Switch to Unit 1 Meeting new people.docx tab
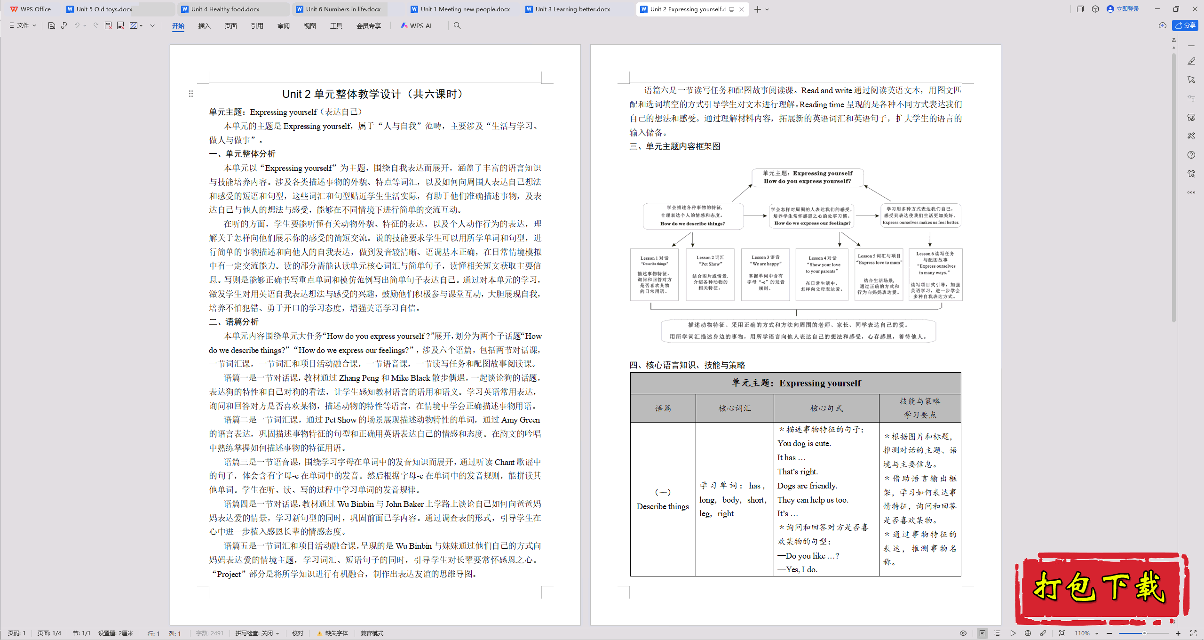 462,9
